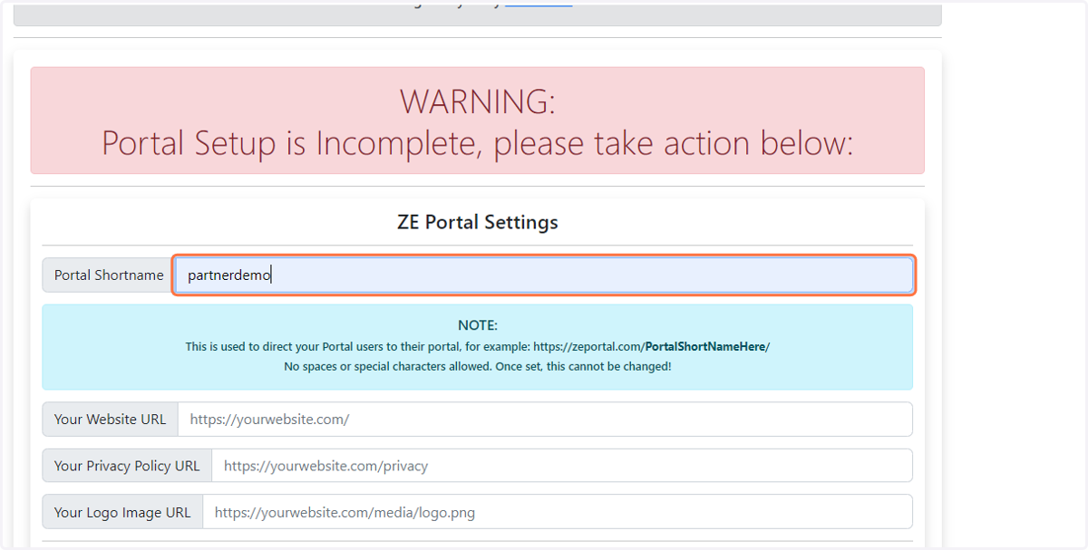This screenshot has width=1088, height=550.
Task: Click the NOTE: title in blue box
Action: pyautogui.click(x=478, y=326)
